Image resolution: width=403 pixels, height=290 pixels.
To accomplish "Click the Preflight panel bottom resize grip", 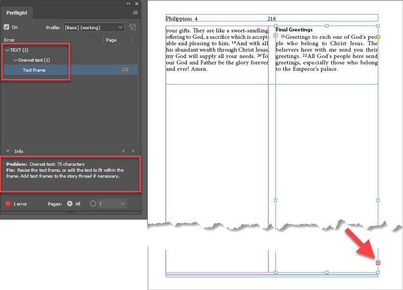I will click(x=71, y=212).
